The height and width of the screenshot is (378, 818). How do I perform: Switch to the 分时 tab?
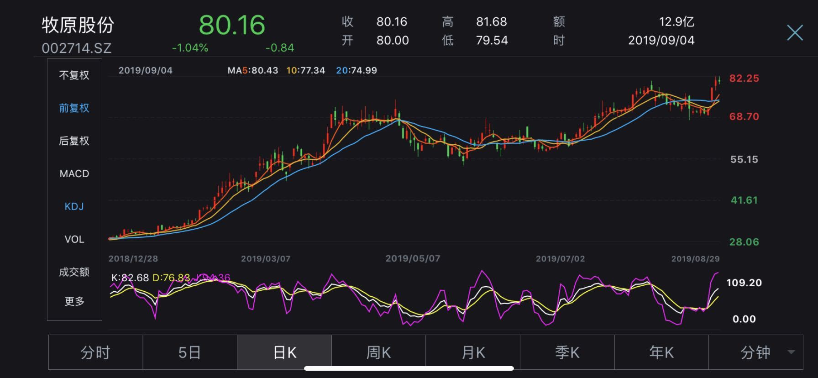click(95, 353)
